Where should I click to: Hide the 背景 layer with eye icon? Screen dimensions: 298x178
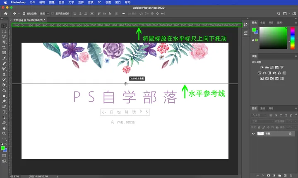tap(253, 134)
